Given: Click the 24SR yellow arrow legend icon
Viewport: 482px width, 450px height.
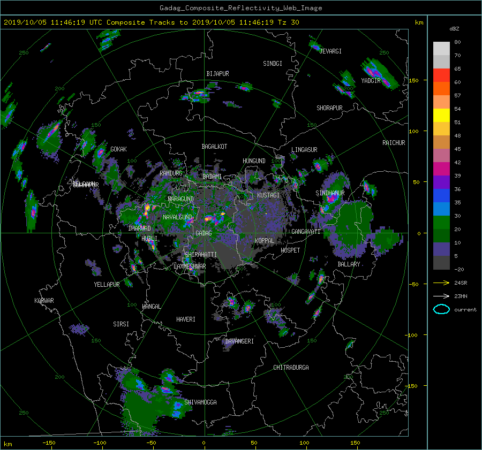Looking at the screenshot, I should point(441,283).
